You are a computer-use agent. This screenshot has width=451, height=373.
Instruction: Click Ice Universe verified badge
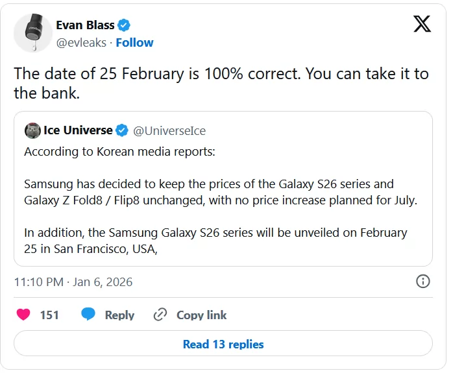(x=122, y=130)
